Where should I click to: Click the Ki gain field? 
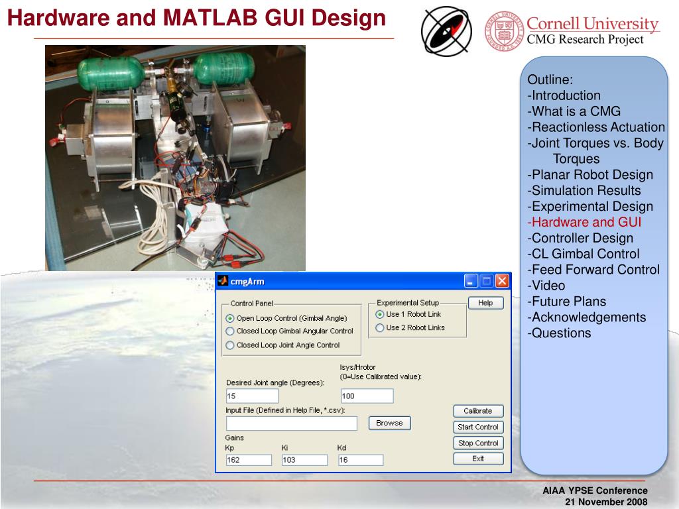[304, 460]
